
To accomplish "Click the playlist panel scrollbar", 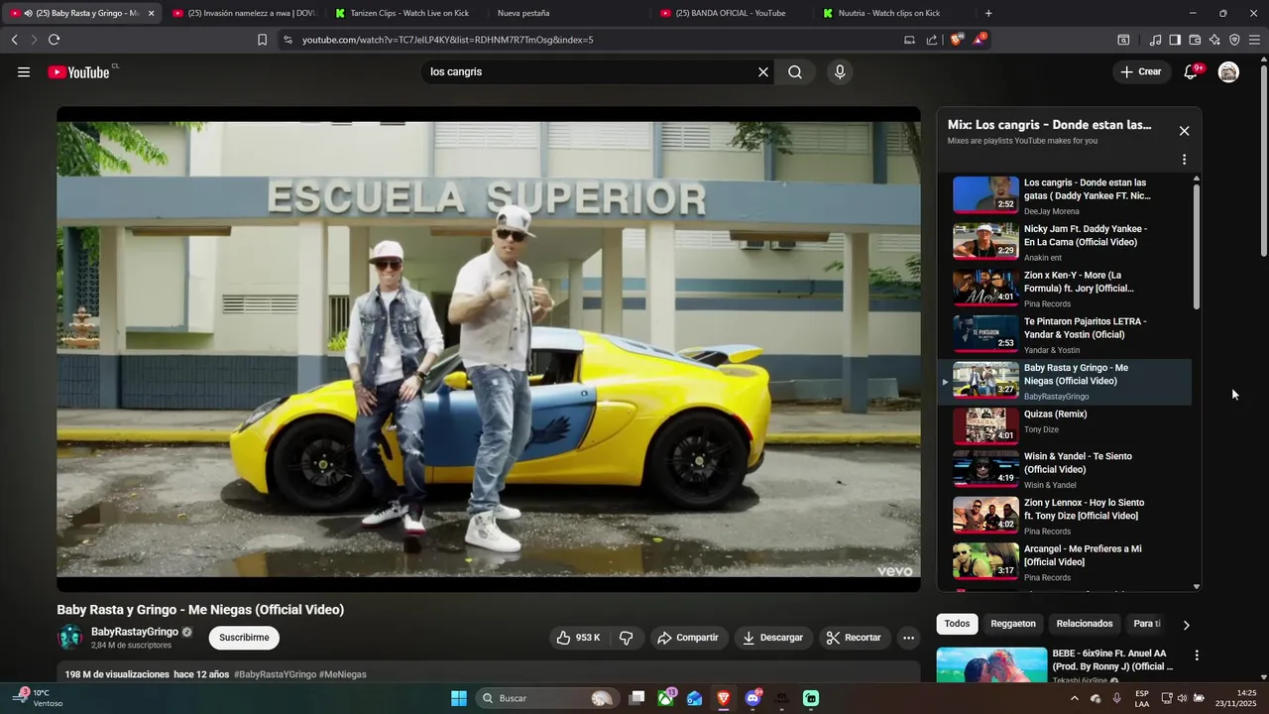I will [1196, 246].
